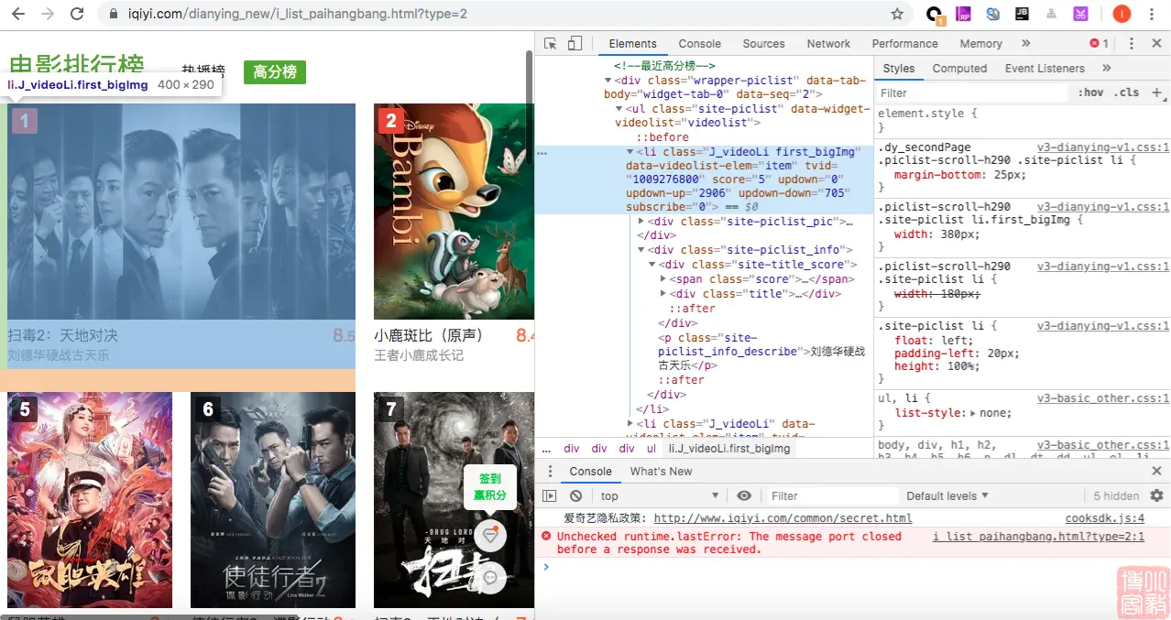Click the browser address bar

click(495, 14)
